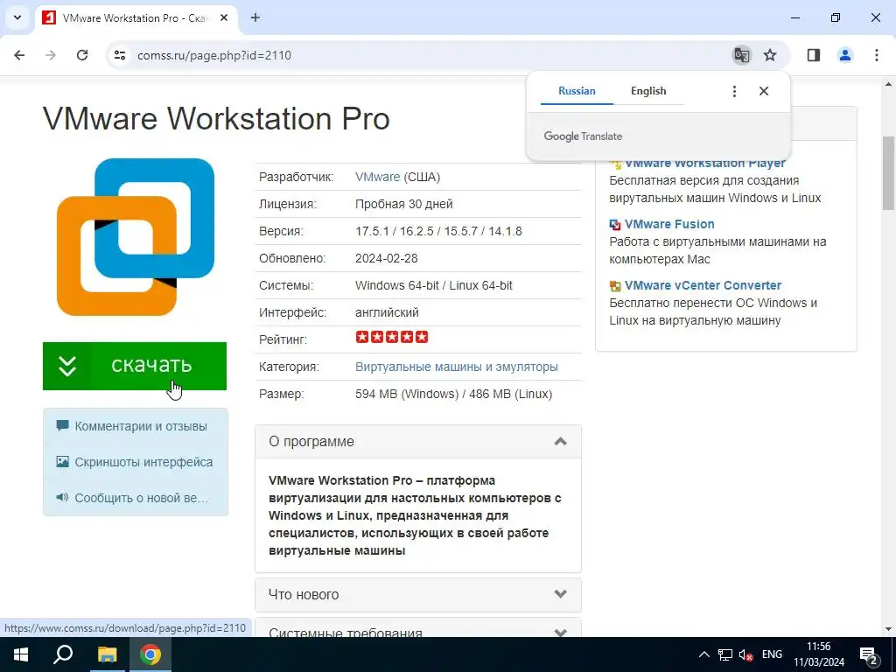Close the Google Translate popup
This screenshot has width=896, height=672.
(x=763, y=91)
